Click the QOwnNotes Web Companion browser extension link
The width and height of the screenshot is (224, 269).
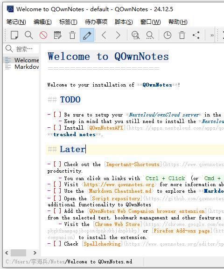click(147, 211)
